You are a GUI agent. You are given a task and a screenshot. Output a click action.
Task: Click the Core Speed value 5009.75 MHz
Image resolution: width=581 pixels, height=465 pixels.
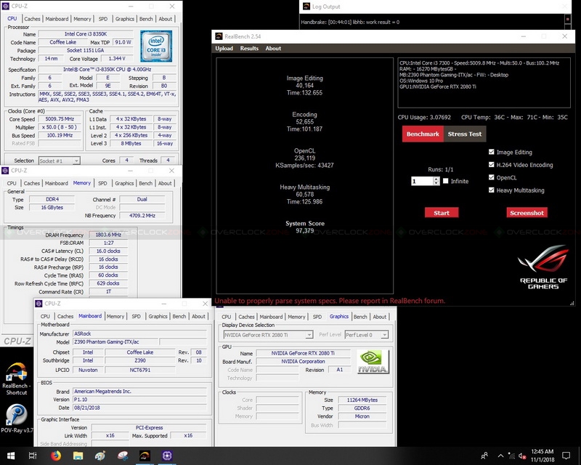pos(60,119)
